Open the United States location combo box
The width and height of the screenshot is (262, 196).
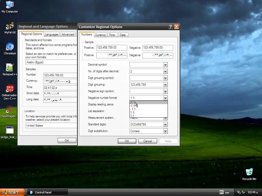pos(51,126)
